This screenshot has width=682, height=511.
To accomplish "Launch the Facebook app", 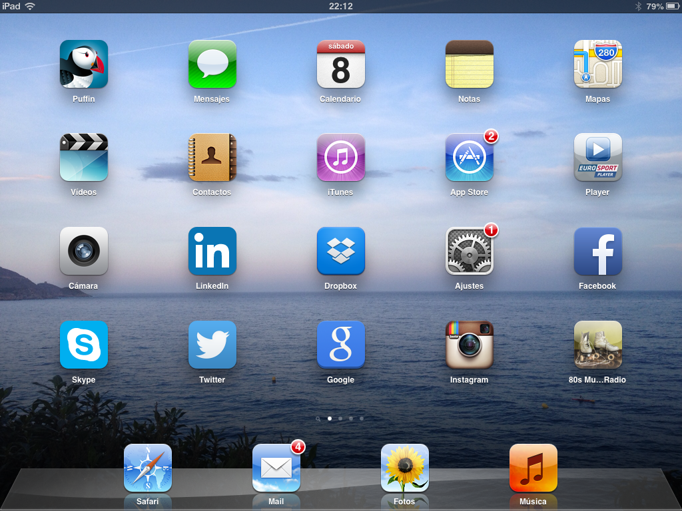I will point(597,251).
